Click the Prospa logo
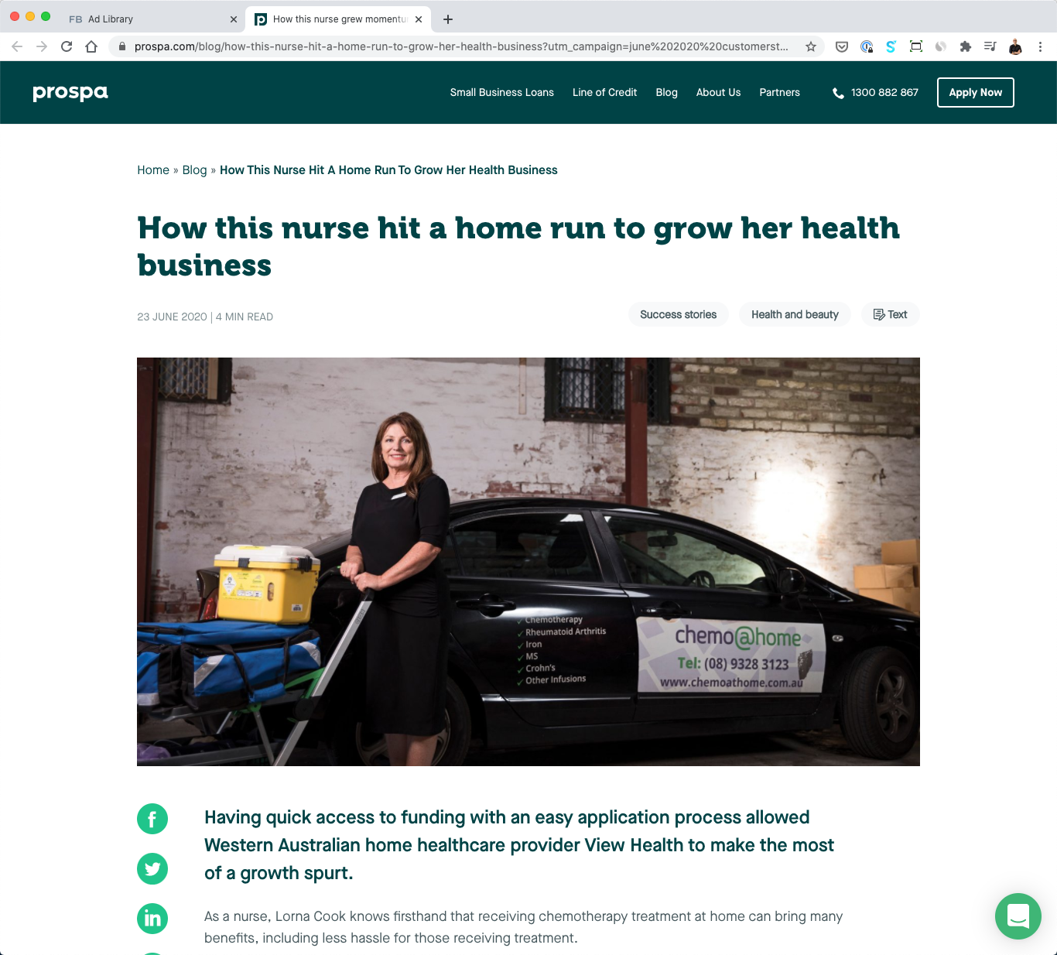Viewport: 1057px width, 955px height. tap(70, 93)
